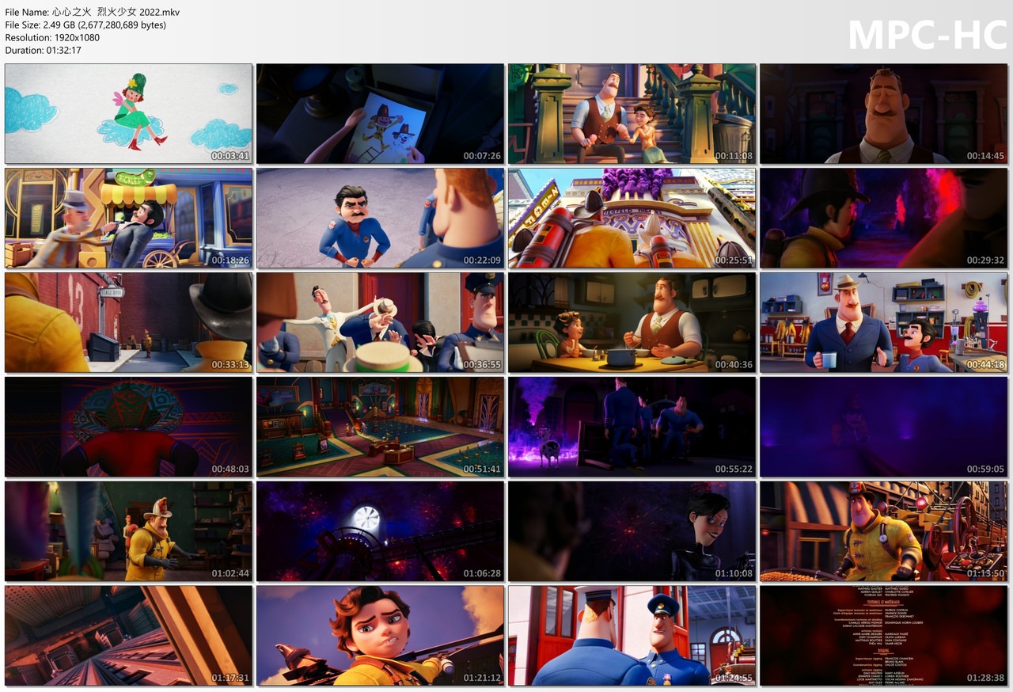Pick the father and girl on steps frame at 00:11:08
Viewport: 1013px width, 692px height.
pos(632,114)
